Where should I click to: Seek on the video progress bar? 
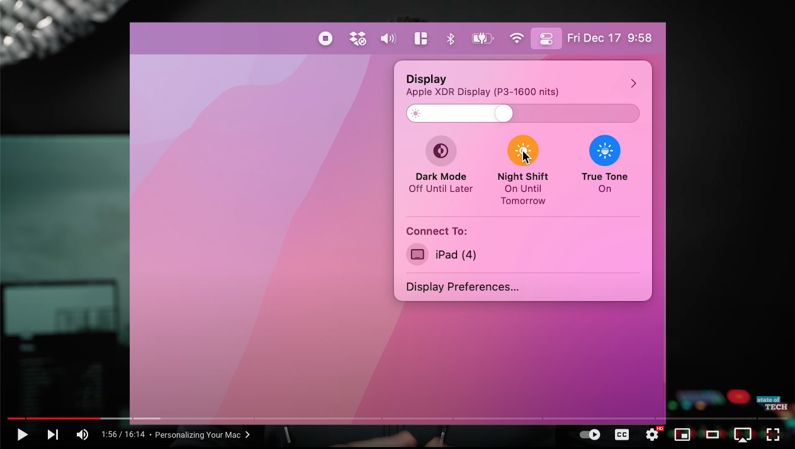click(397, 418)
